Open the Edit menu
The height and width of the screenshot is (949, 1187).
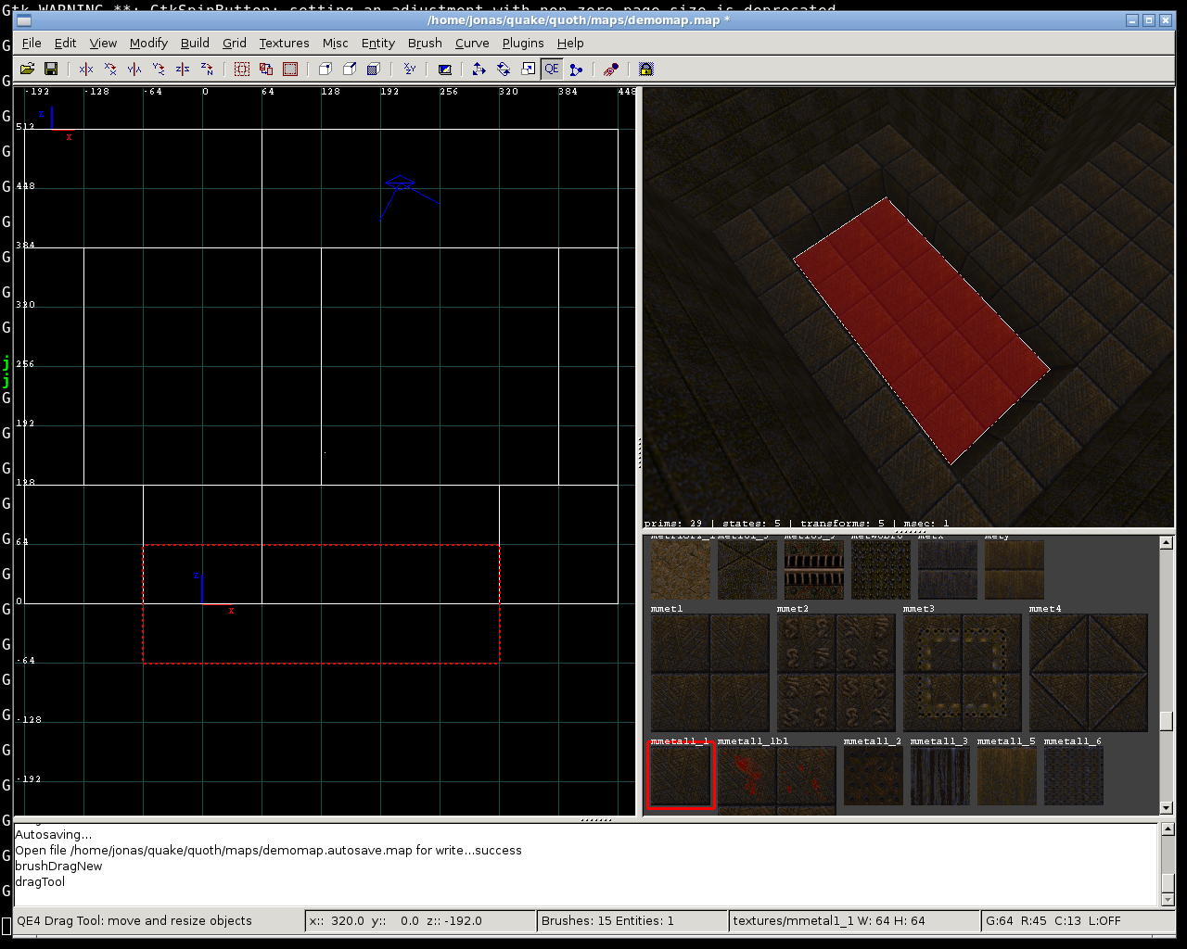[65, 43]
